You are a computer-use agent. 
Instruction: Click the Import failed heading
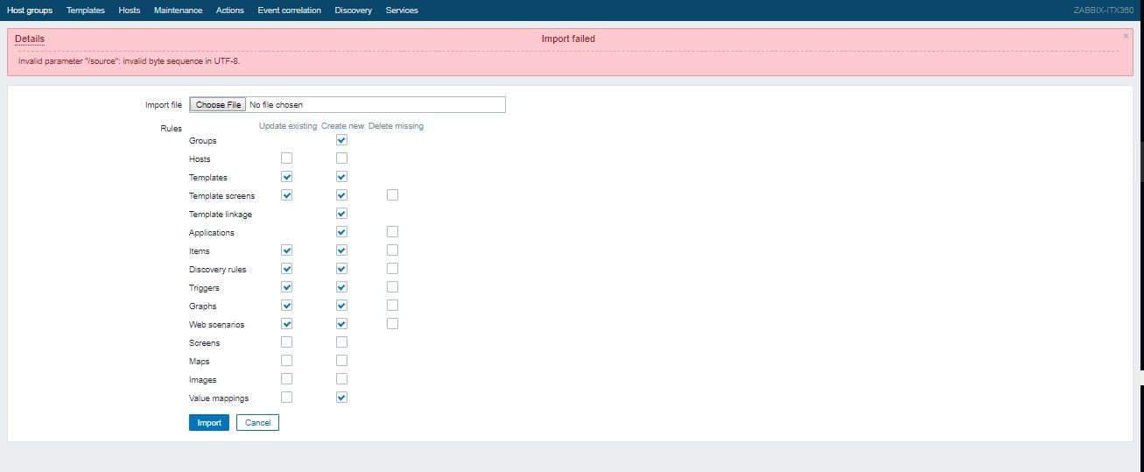[568, 39]
